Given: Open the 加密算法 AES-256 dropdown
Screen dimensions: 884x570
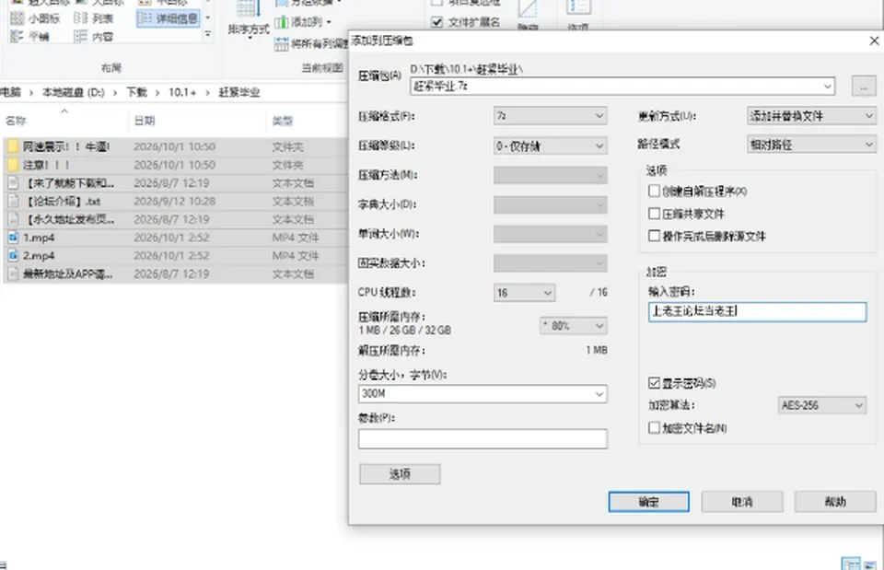Looking at the screenshot, I should click(822, 405).
